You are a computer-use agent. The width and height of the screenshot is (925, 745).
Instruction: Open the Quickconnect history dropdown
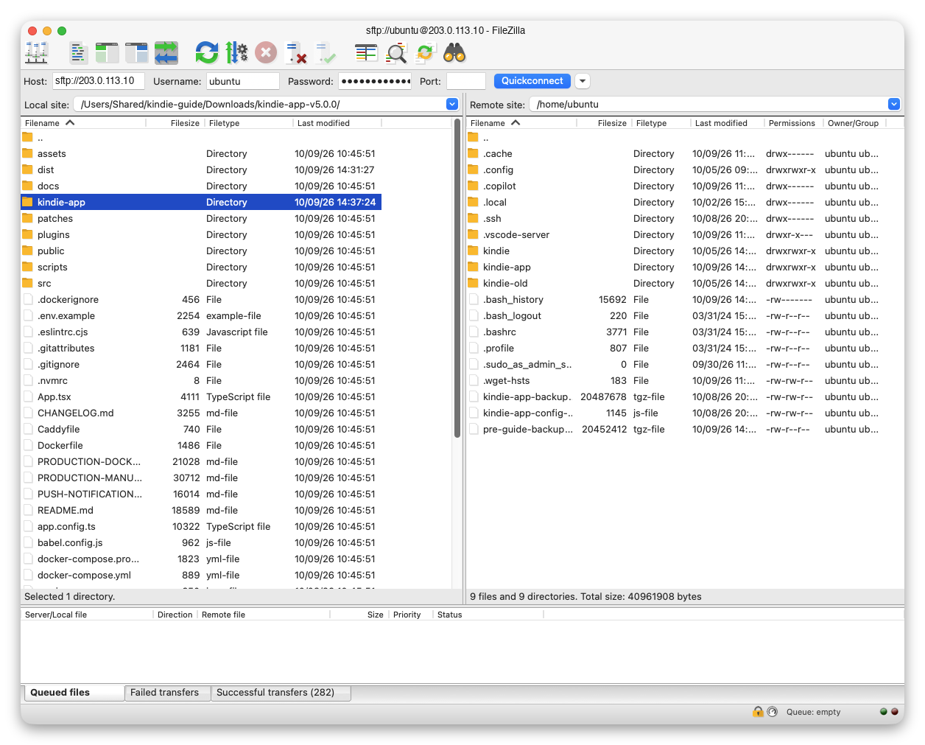click(x=583, y=81)
